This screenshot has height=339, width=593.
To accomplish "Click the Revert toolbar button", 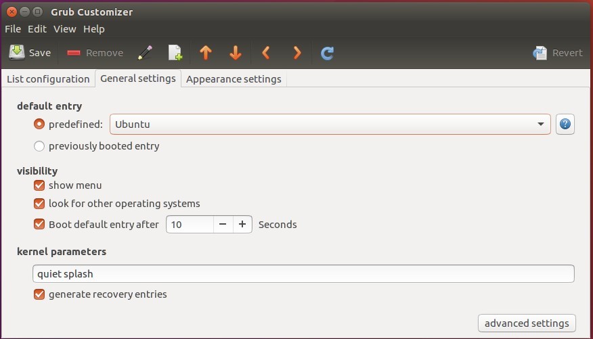I will 557,53.
